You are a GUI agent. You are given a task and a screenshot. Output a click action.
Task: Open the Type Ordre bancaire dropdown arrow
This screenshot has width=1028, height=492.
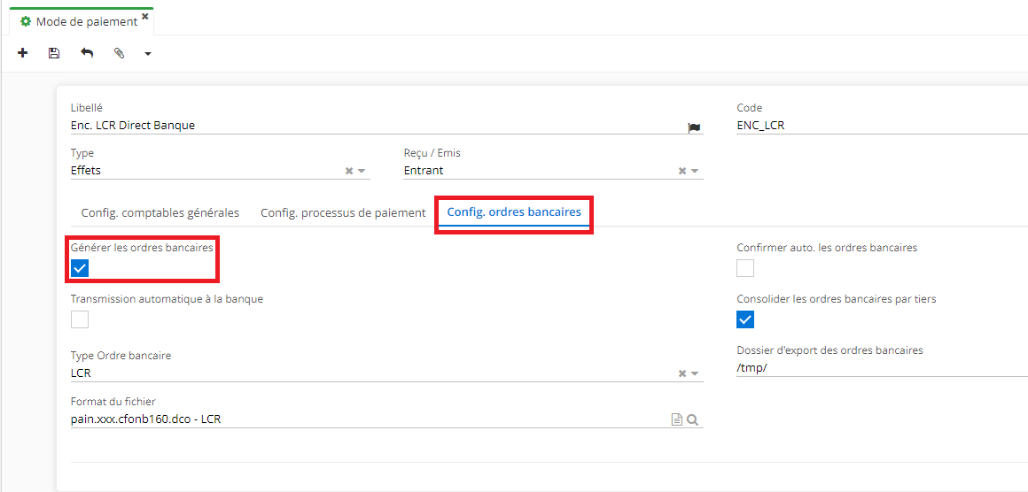(695, 373)
